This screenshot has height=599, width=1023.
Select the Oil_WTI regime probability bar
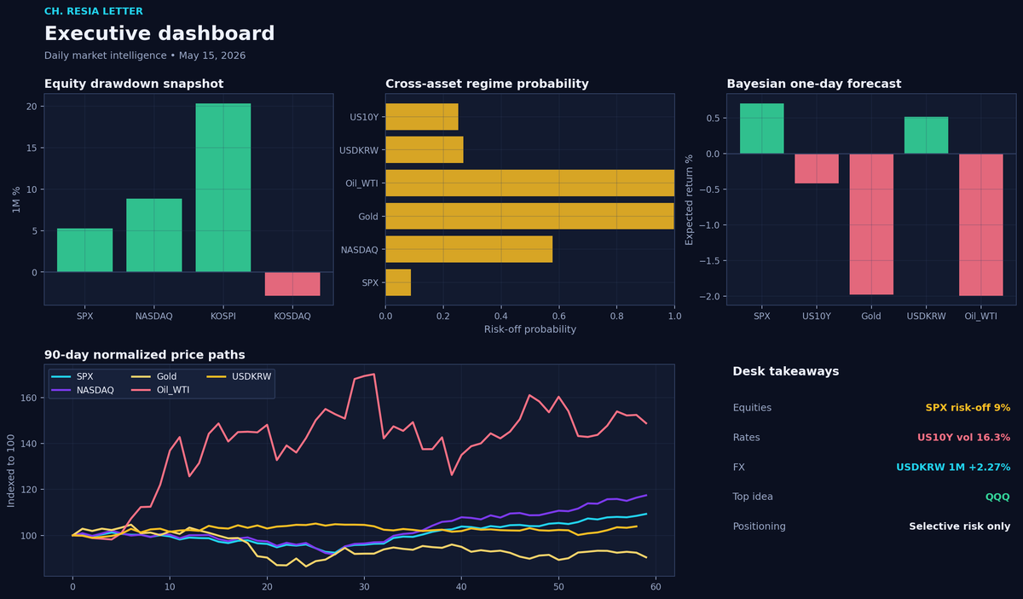click(529, 183)
